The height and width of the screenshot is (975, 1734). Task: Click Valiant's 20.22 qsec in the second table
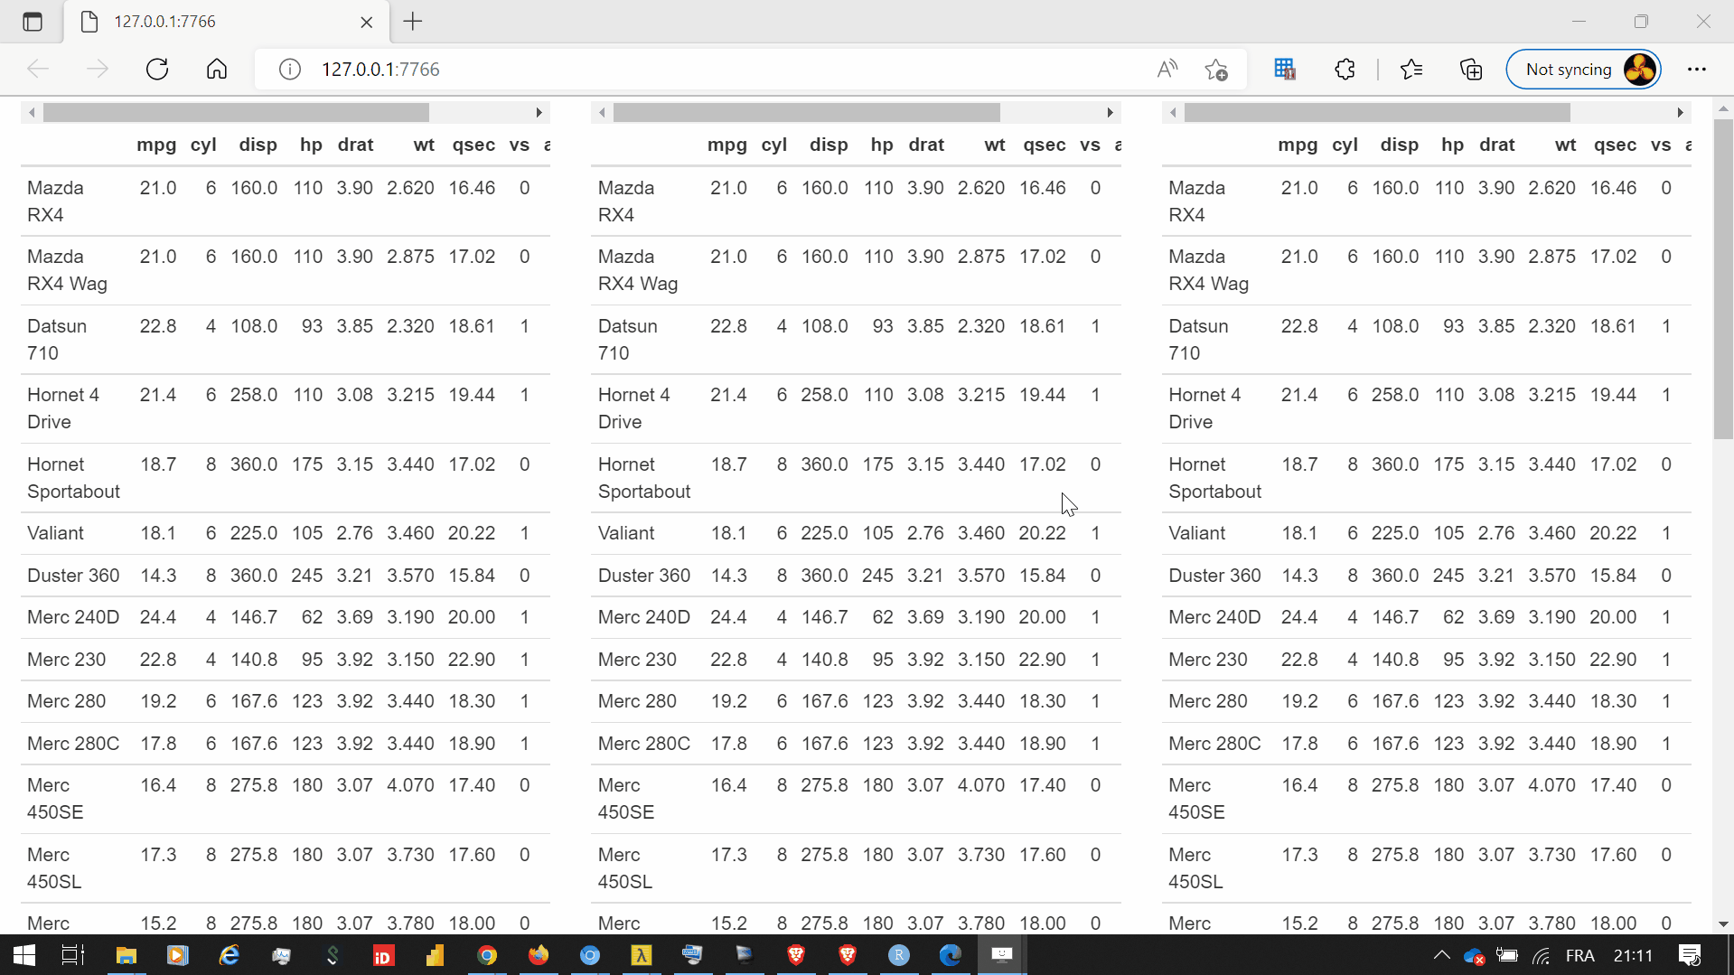[1042, 533]
